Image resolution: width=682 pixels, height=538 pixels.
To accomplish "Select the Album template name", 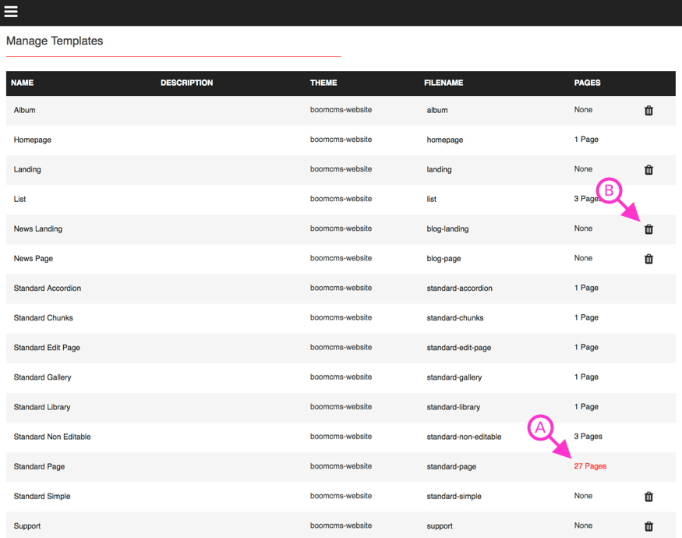I will (24, 110).
